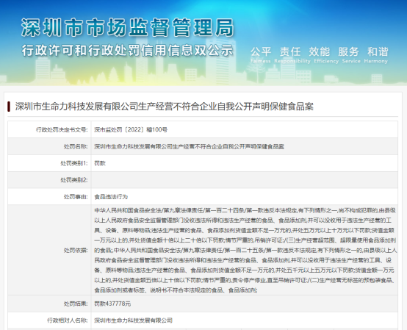Click the 深圳市市场监督管理局 banner title
This screenshot has width=407, height=330.
127,27
